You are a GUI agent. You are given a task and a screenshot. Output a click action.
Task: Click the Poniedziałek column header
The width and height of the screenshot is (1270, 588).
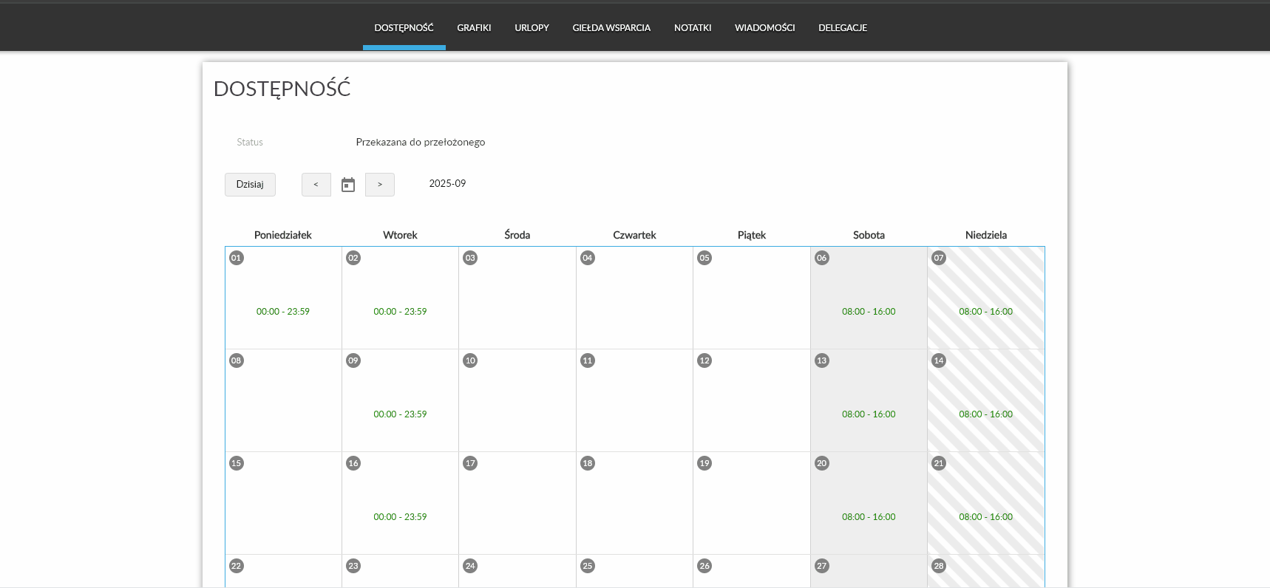click(283, 235)
